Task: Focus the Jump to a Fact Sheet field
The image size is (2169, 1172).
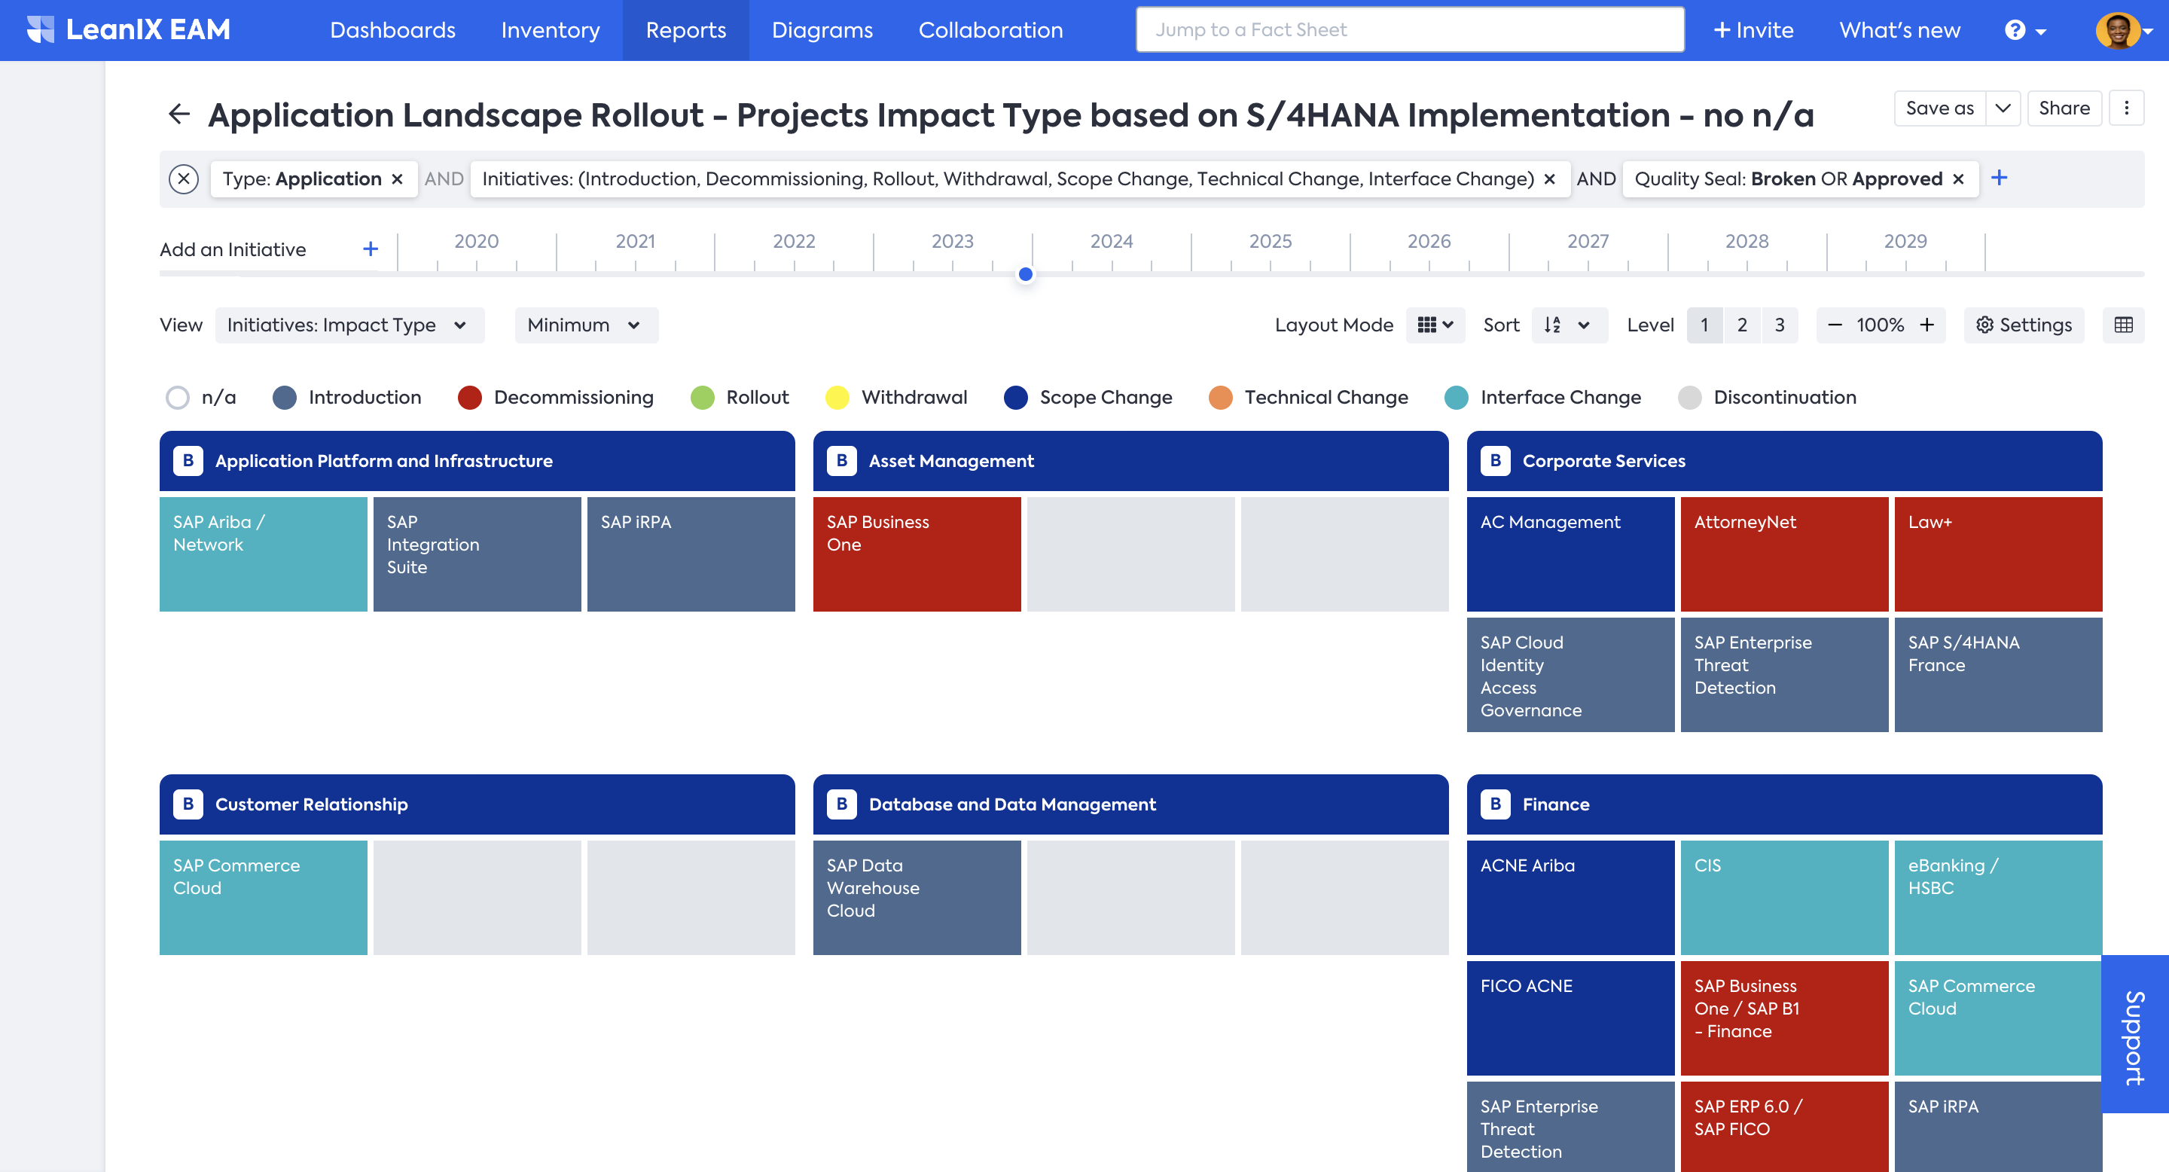Action: click(x=1410, y=30)
